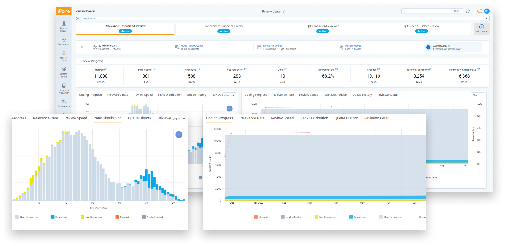This screenshot has width=505, height=246.
Task: Click the Add Queue plus icon
Action: (482, 27)
